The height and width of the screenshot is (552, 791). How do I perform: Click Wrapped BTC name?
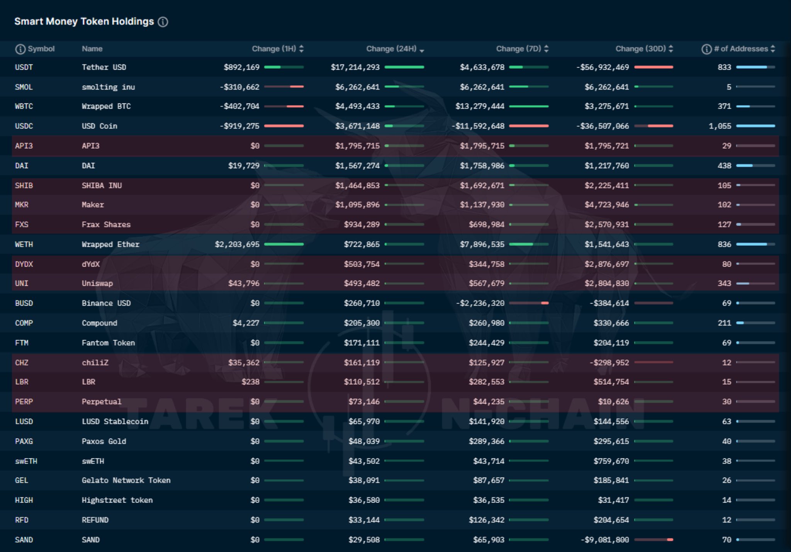click(106, 106)
